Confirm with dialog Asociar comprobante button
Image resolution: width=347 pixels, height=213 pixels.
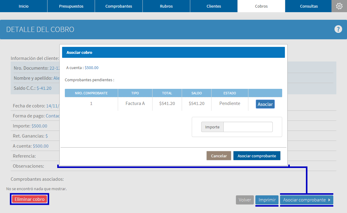click(257, 156)
